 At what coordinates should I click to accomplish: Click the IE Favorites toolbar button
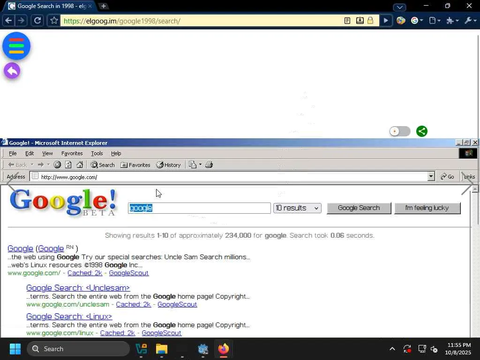(135, 165)
